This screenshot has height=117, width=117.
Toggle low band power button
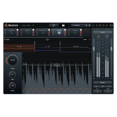coord(18,46)
